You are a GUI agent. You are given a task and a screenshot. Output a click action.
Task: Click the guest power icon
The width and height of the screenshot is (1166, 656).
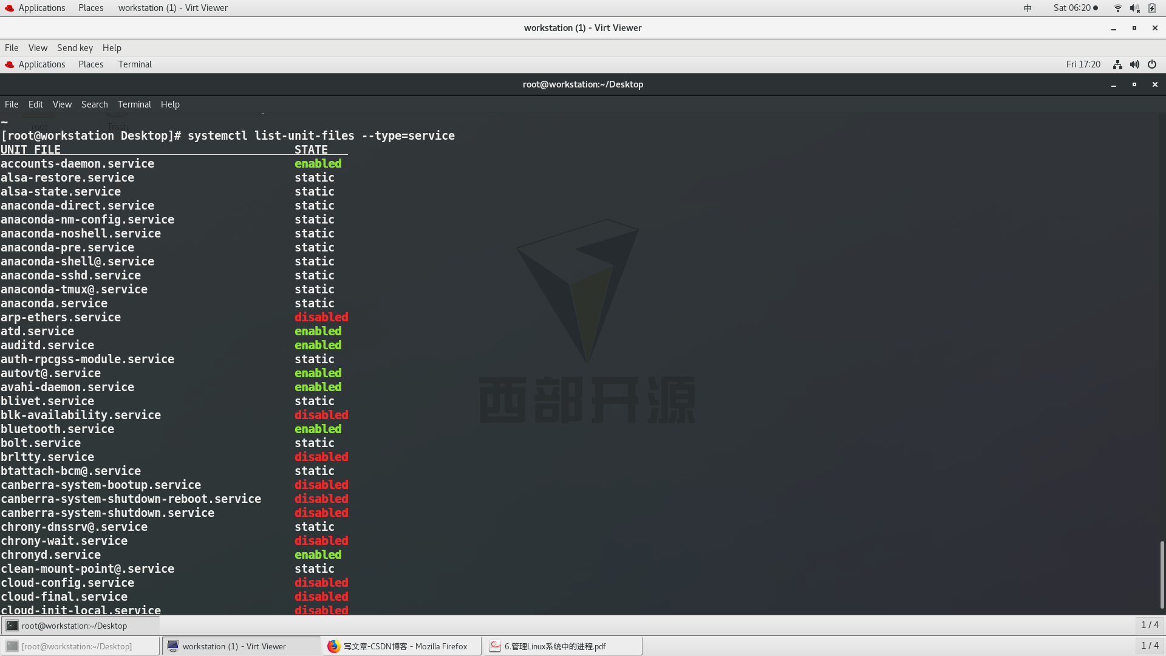point(1152,64)
